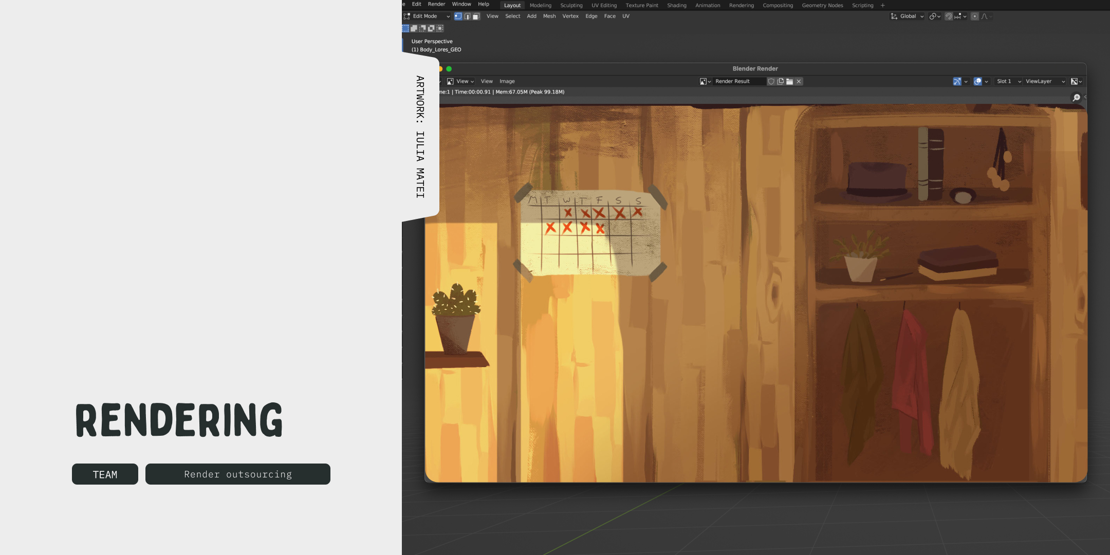
Task: Switch to the Animation workspace tab
Action: point(708,6)
